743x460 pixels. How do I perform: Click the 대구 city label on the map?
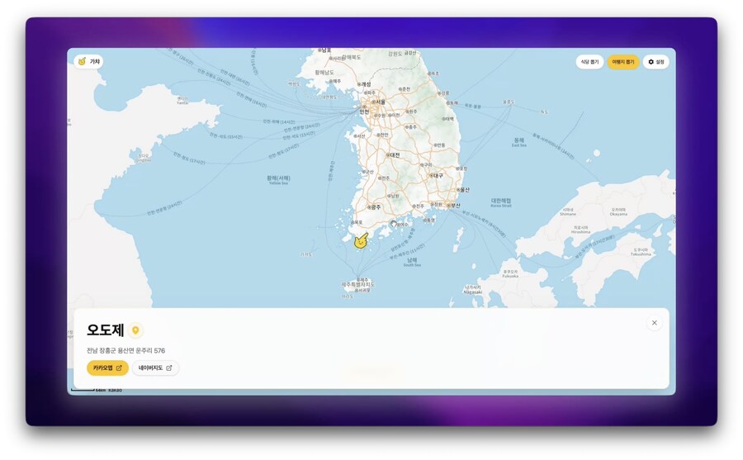437,175
